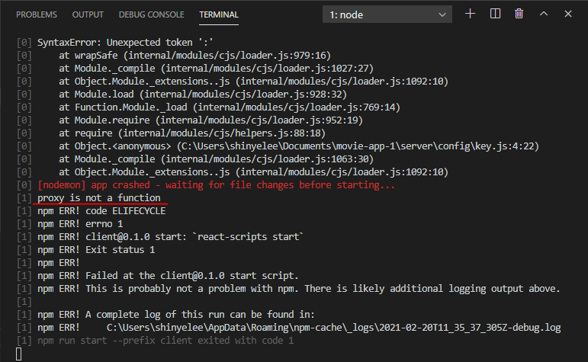Image resolution: width=588 pixels, height=362 pixels.
Task: Click the 'npm ERR! errno 1' line
Action: 80,224
